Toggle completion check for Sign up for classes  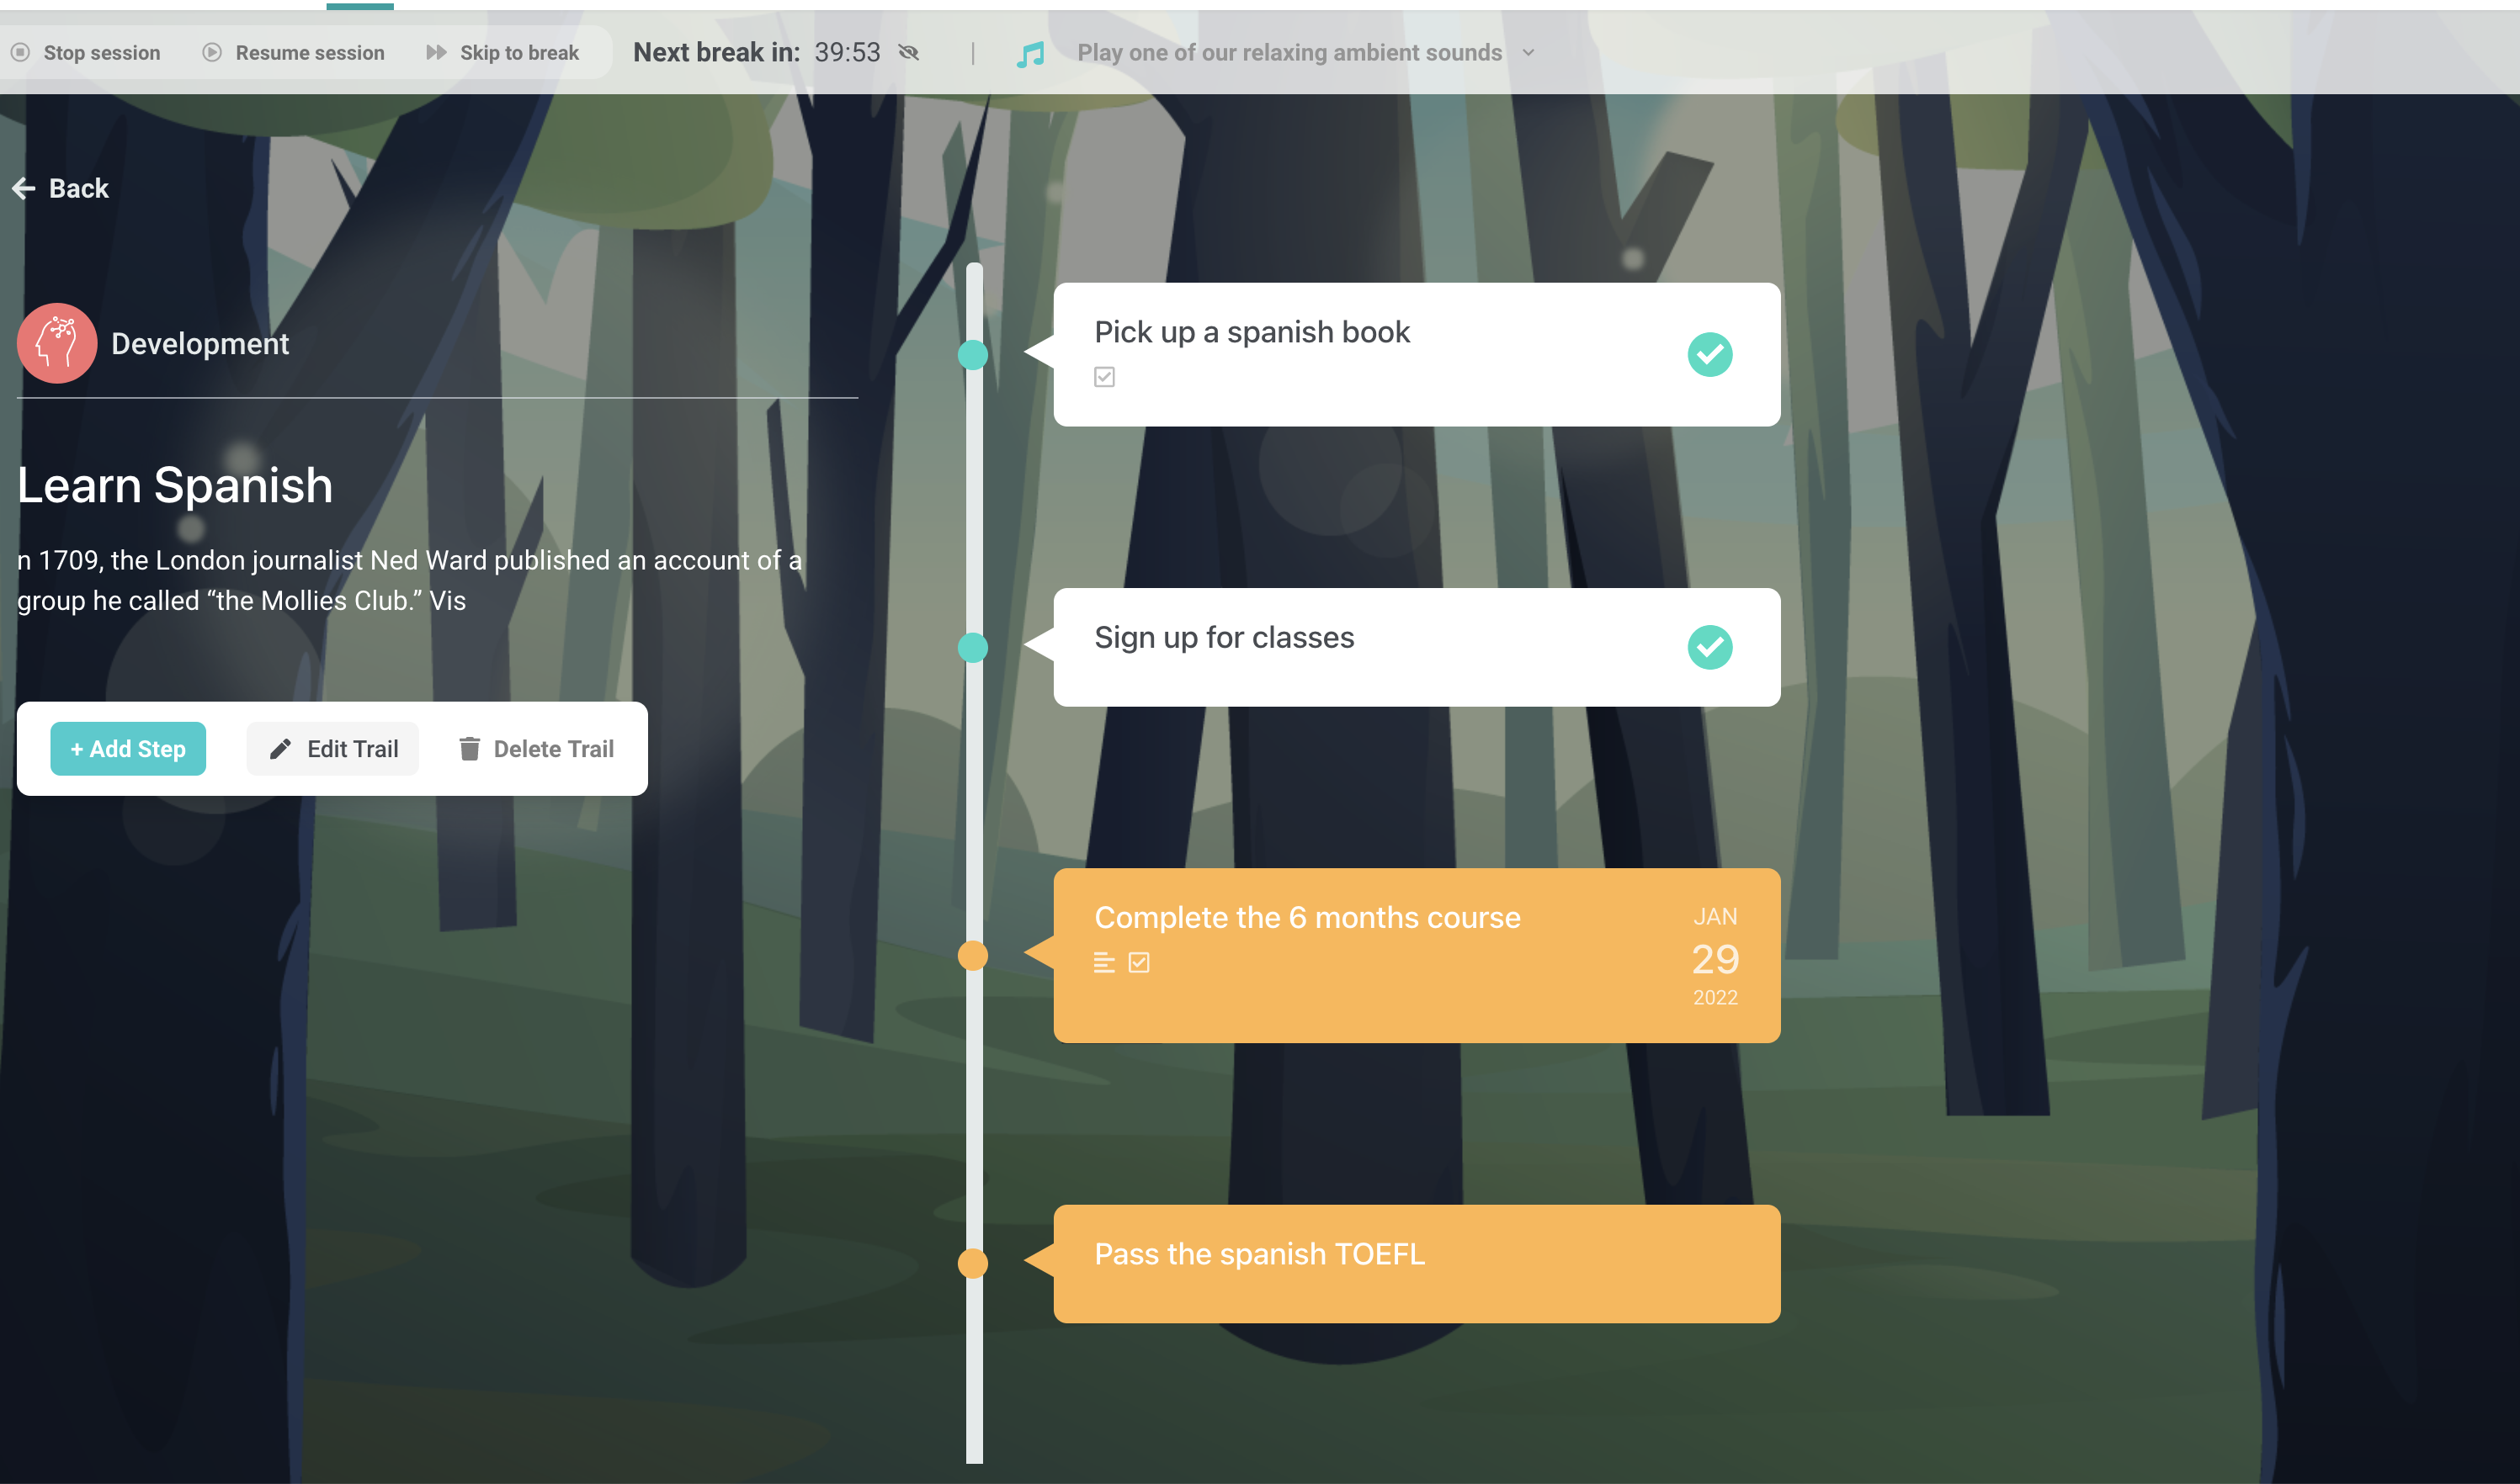(x=1710, y=648)
